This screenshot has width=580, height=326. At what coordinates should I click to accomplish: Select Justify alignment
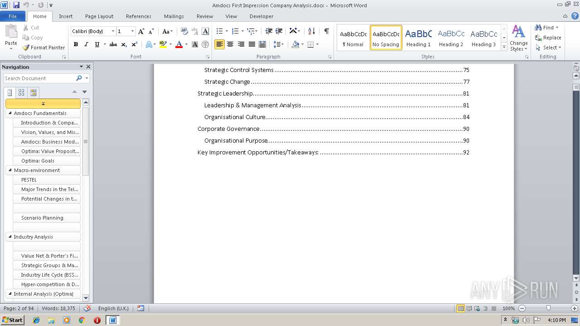(x=251, y=44)
